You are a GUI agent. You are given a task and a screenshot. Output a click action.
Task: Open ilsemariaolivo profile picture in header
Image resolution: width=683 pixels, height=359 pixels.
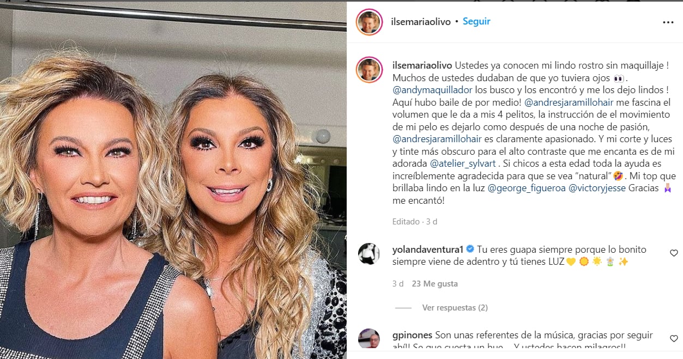369,22
